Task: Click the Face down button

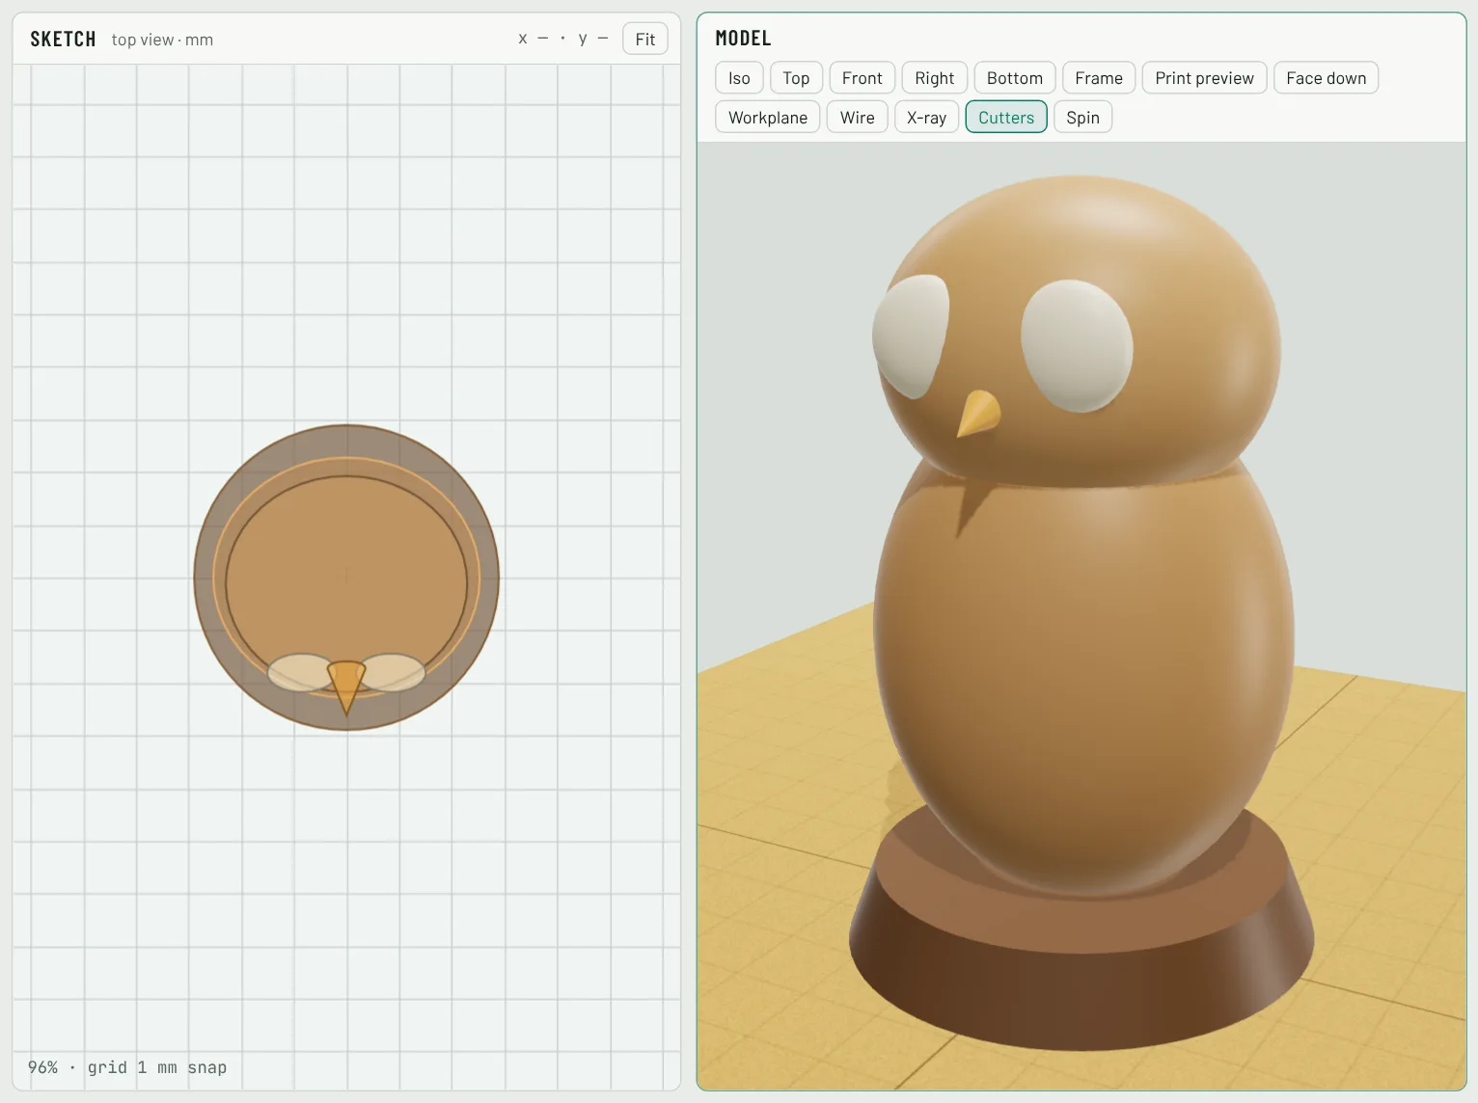Action: coord(1326,78)
